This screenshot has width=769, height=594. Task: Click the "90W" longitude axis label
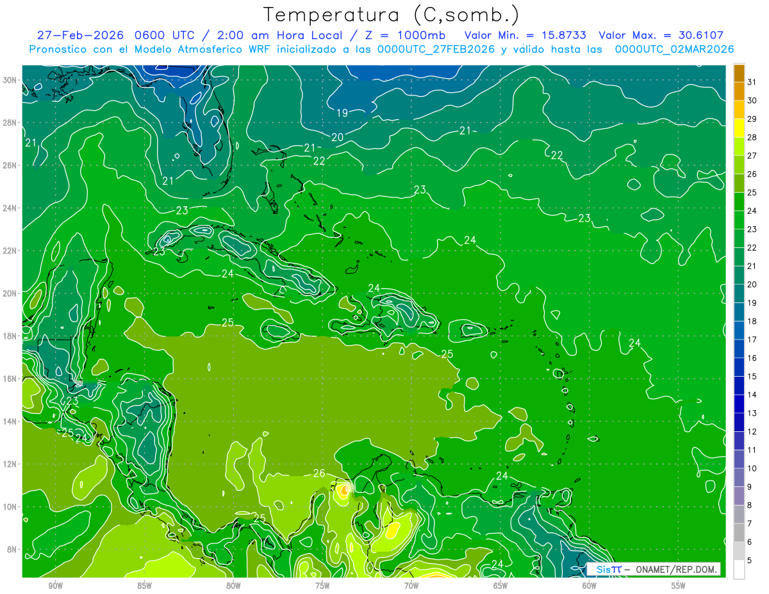(56, 586)
